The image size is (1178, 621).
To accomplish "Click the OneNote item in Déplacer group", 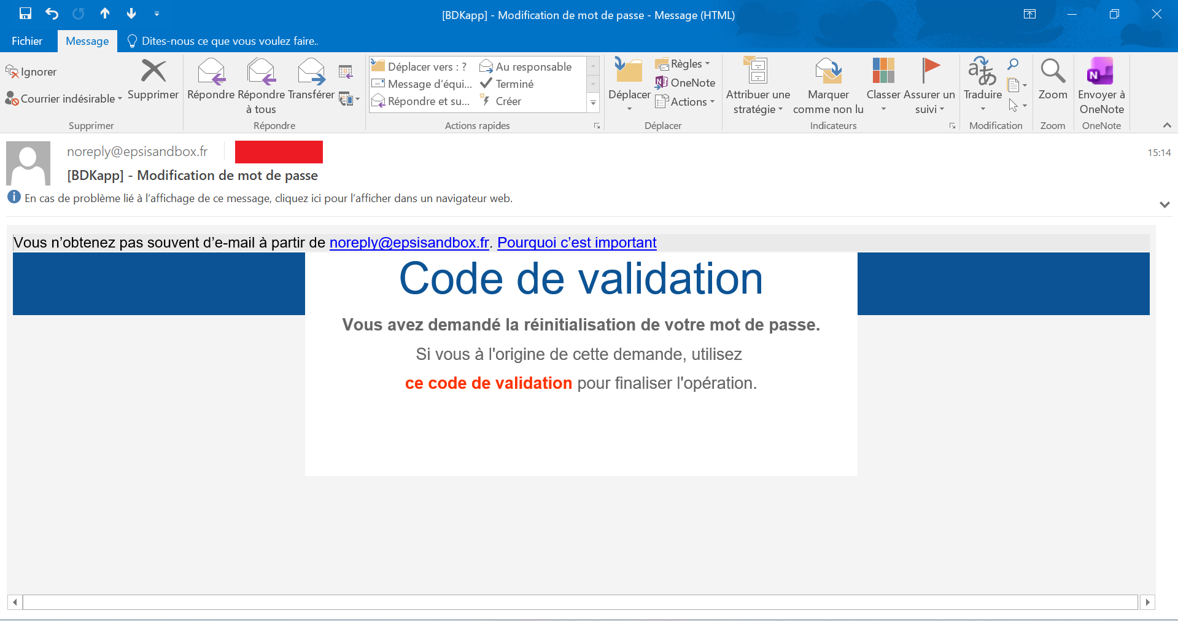I will pyautogui.click(x=685, y=82).
